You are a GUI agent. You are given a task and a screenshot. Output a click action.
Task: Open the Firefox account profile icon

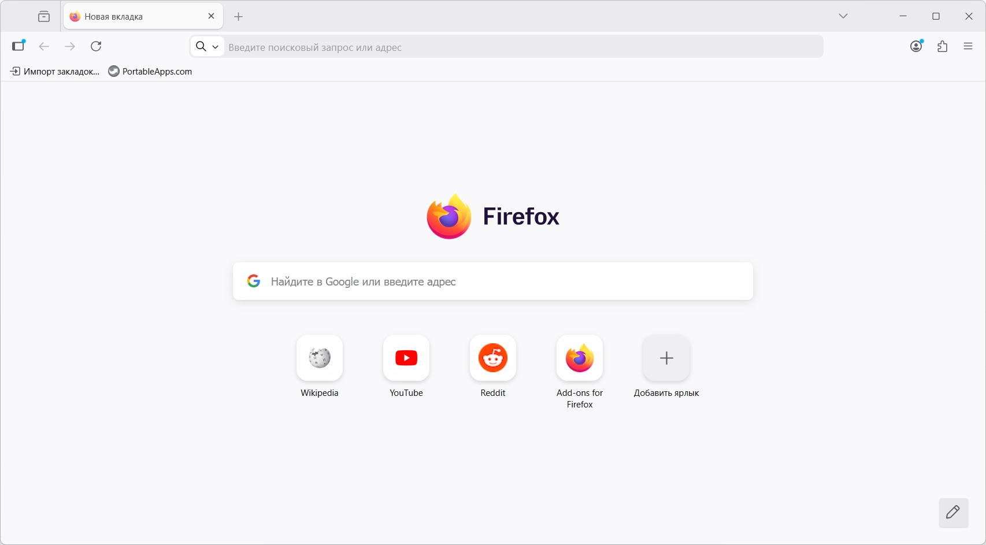[917, 46]
